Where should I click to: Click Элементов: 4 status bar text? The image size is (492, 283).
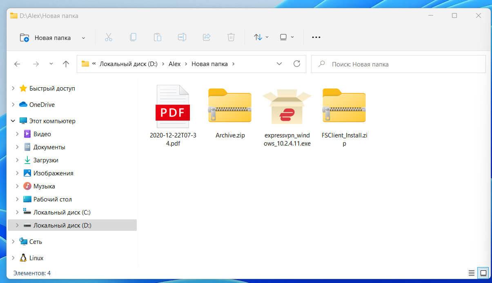32,273
